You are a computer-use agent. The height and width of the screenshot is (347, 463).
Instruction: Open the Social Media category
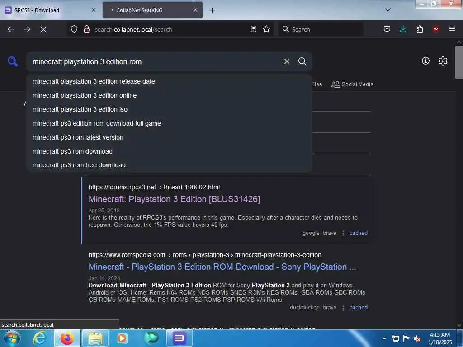click(352, 84)
